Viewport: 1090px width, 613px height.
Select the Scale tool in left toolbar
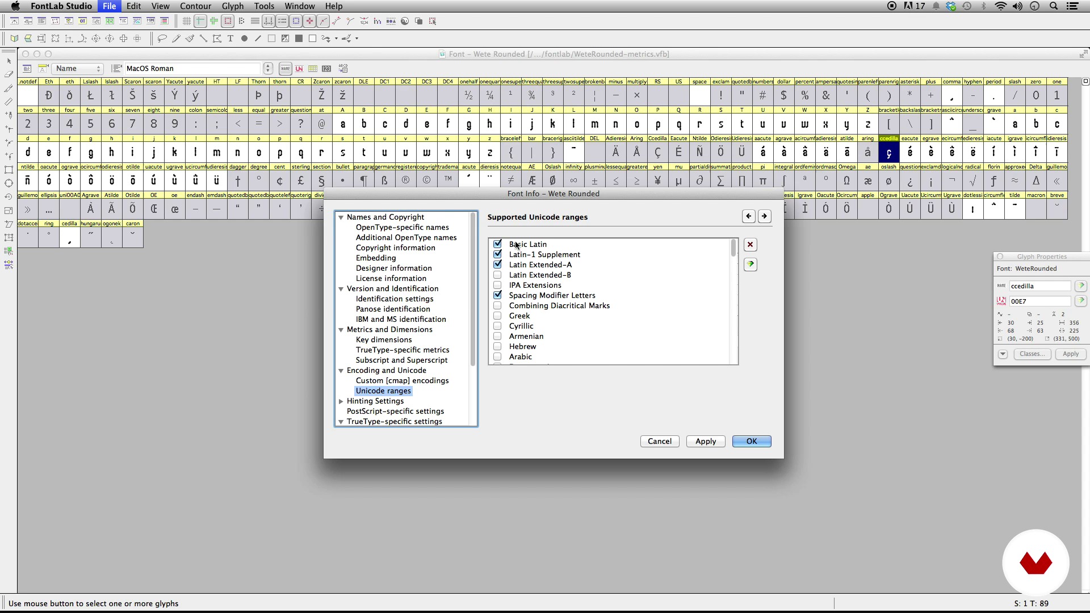coord(9,211)
